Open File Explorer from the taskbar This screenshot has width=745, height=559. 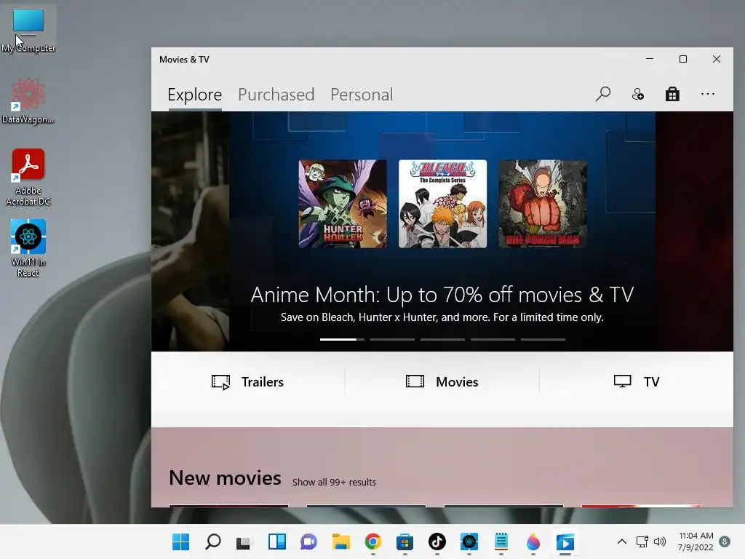[341, 542]
